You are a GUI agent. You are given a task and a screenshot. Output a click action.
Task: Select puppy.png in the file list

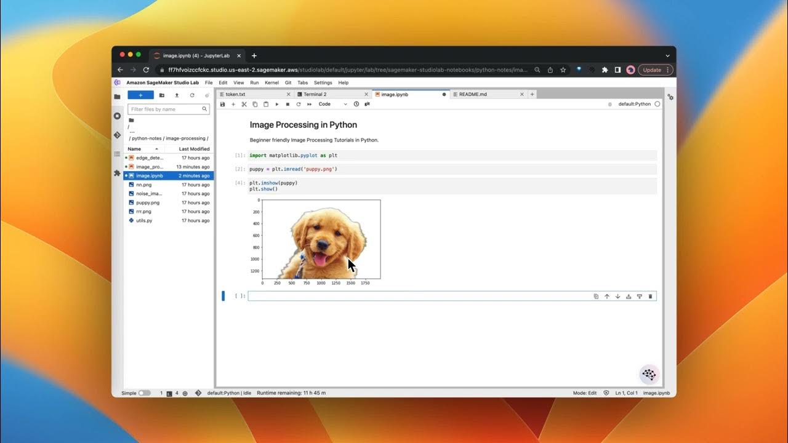[x=169, y=202]
